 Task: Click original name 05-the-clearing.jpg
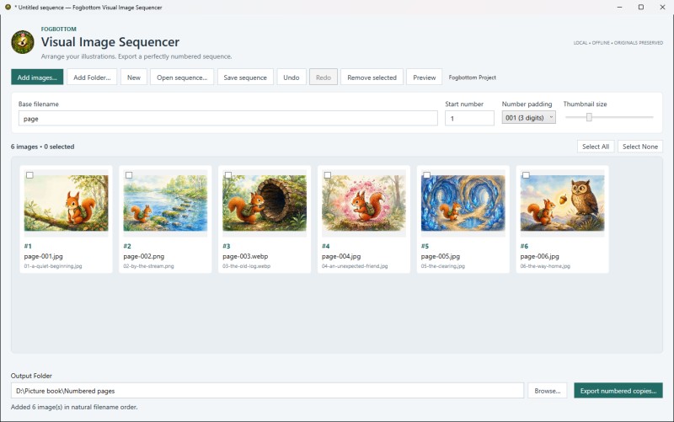click(x=443, y=266)
